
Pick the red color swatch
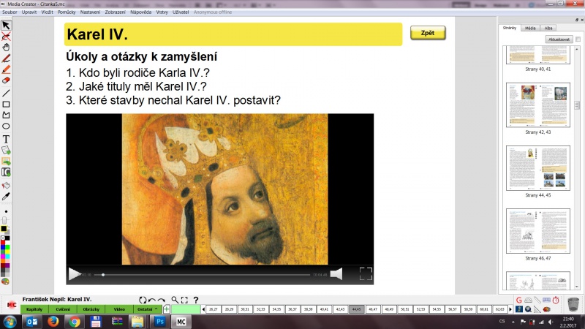click(x=3, y=243)
